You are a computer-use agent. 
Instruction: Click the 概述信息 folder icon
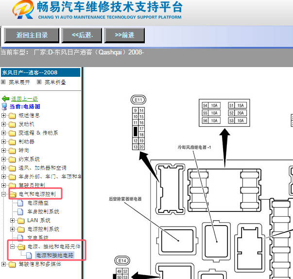pos(12,116)
